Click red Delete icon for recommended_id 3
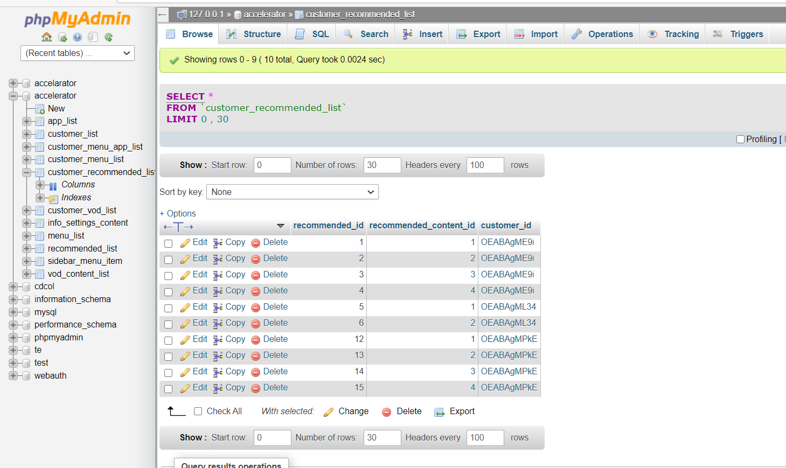786x468 pixels. (x=256, y=275)
